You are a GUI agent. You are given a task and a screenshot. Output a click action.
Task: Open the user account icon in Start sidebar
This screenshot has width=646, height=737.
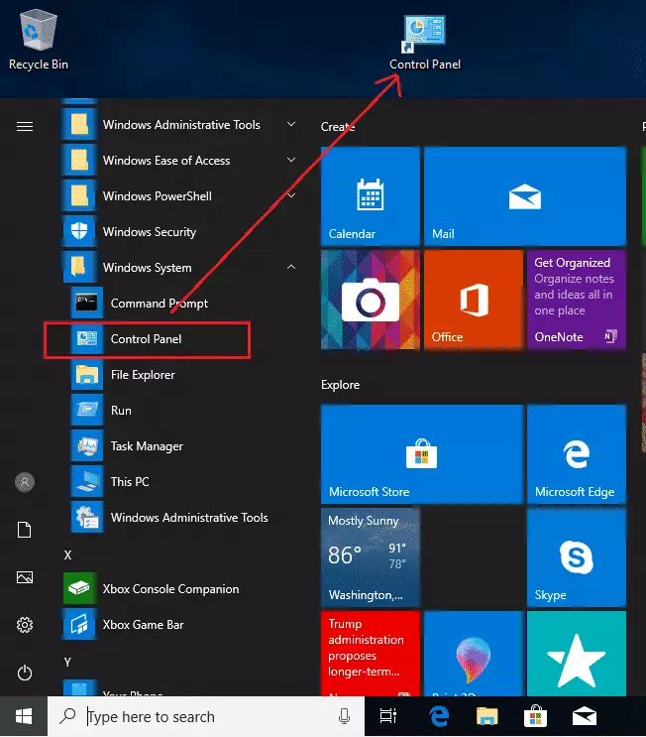coord(25,482)
